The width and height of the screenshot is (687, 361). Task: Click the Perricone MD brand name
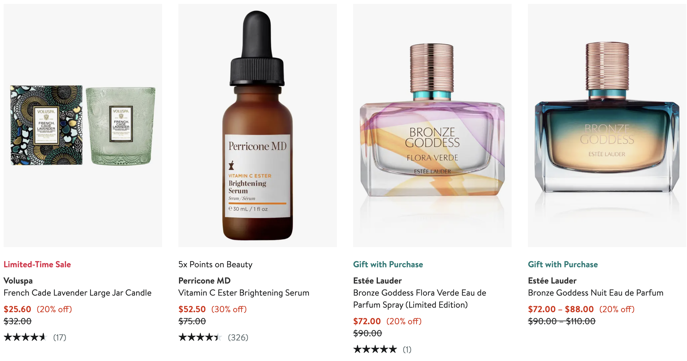pos(204,281)
